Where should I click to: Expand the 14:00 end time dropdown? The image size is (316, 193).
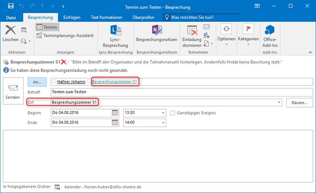[163, 123]
